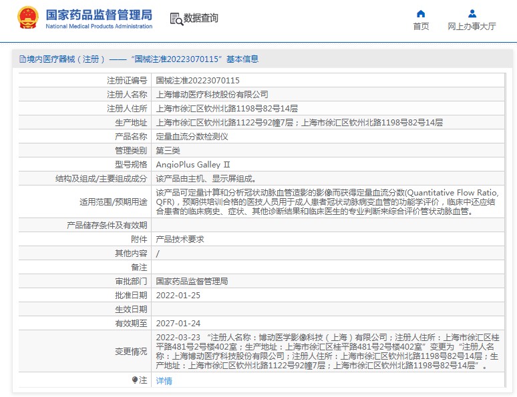Click the 管理类别 label
This screenshot has width=517, height=397.
[131, 151]
